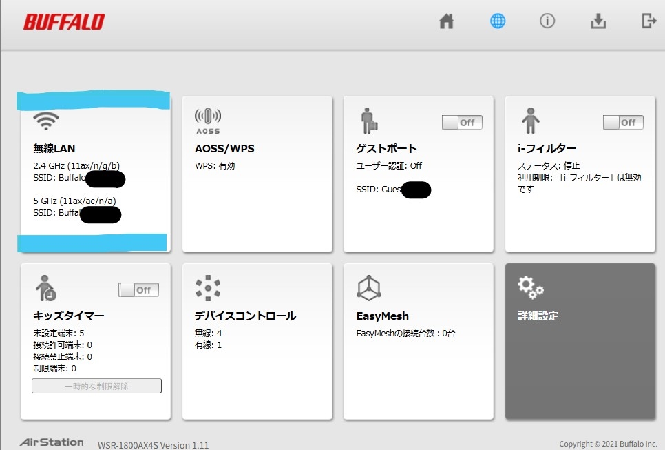Click the 接続禁止端末: 0 text

(x=63, y=356)
